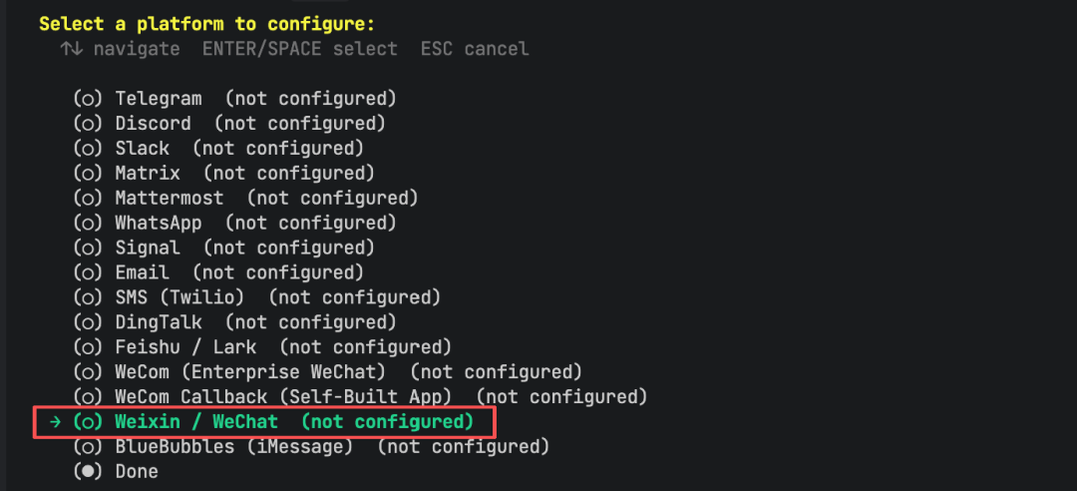Select the Telegram radio option
The height and width of the screenshot is (491, 1077).
pyautogui.click(x=235, y=99)
